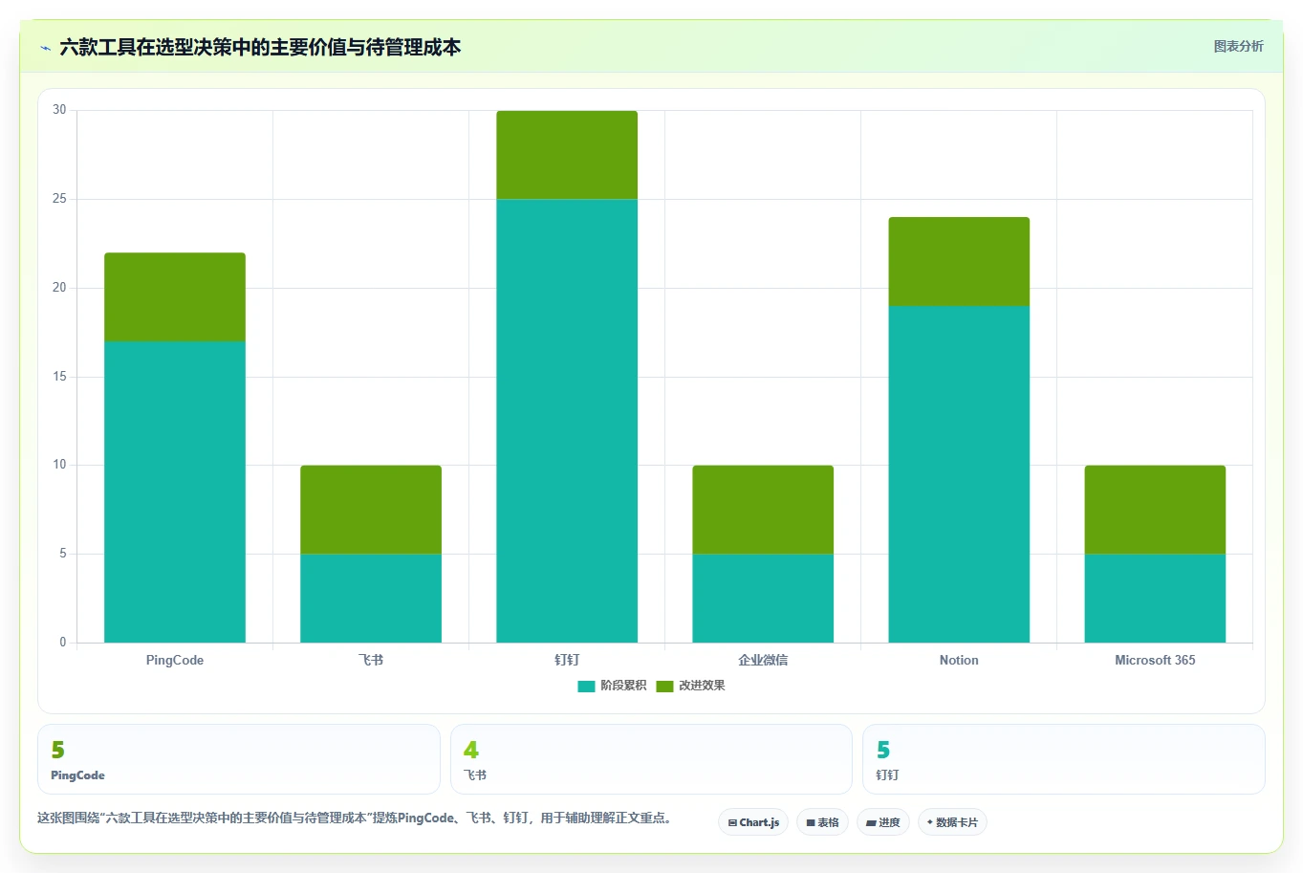
Task: Click the 飞书 green bar segment
Action: click(x=371, y=510)
